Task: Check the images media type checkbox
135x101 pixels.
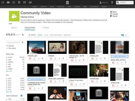Action: (7, 69)
